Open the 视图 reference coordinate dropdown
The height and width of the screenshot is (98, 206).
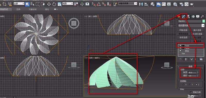point(68,4)
